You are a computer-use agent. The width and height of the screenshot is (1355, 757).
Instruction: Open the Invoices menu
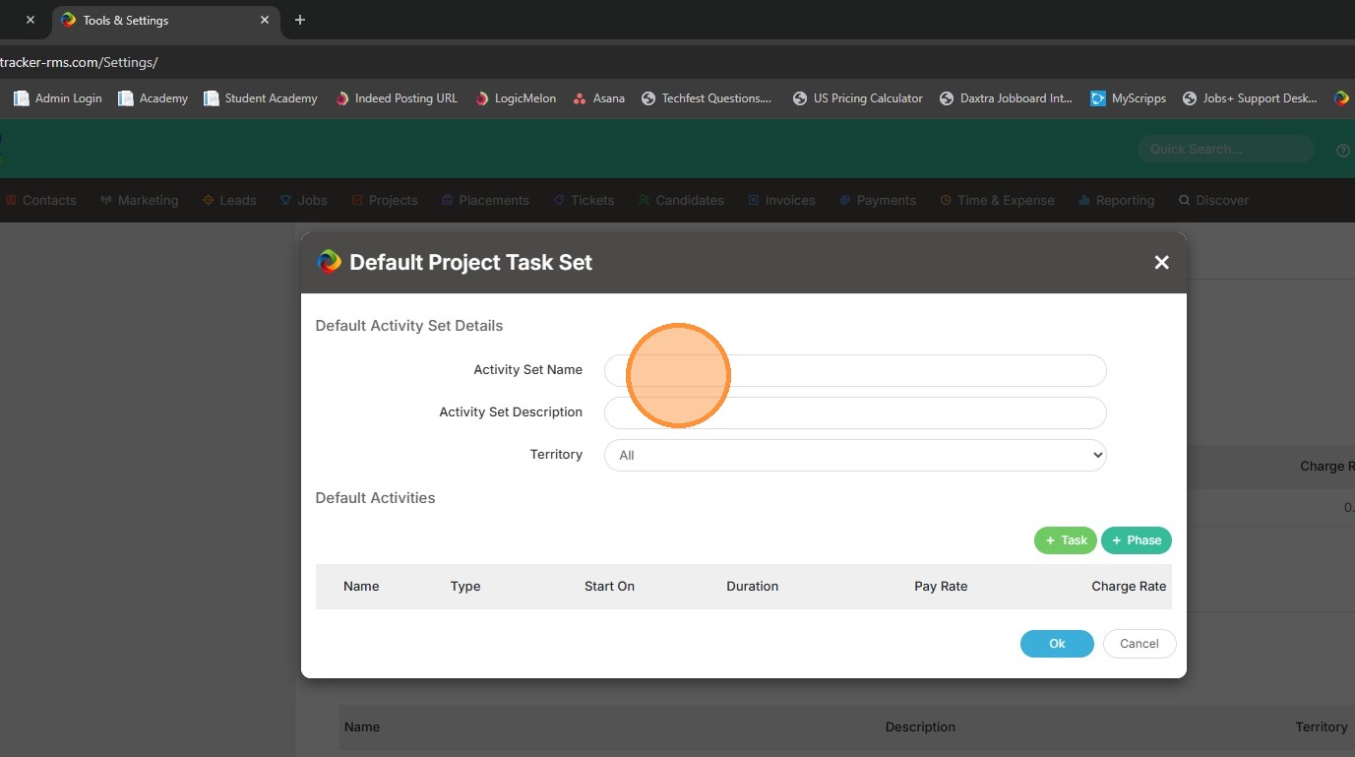781,200
